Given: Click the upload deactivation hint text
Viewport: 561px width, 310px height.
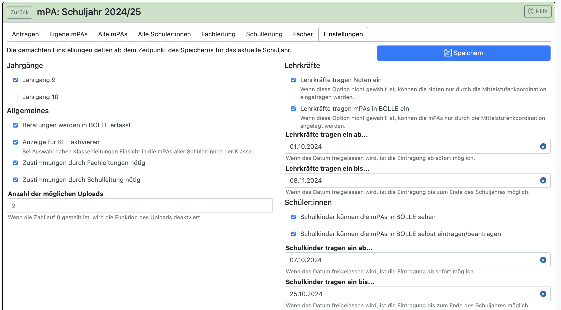Looking at the screenshot, I should pyautogui.click(x=105, y=217).
